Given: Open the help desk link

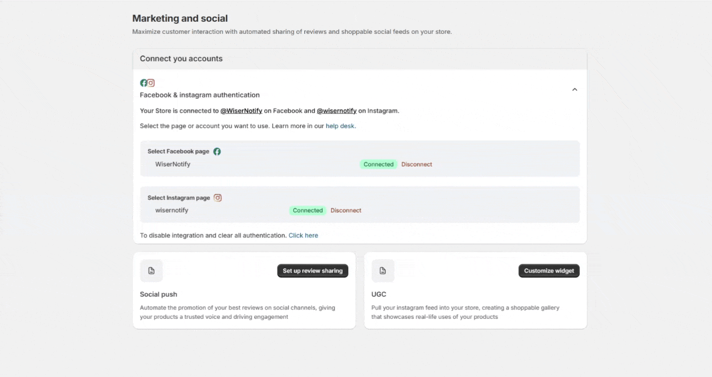Looking at the screenshot, I should coord(340,126).
